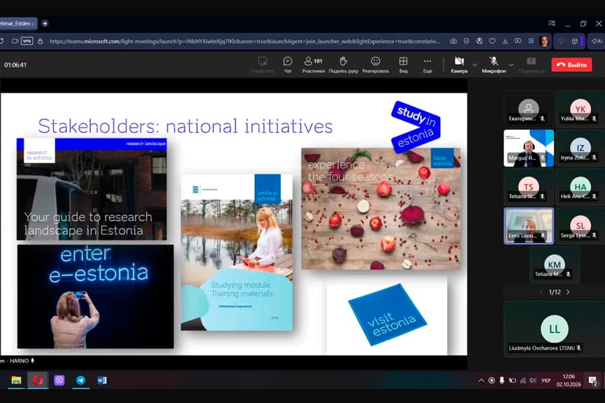Open Telegram from the taskbar
The height and width of the screenshot is (403, 605).
pos(81,380)
